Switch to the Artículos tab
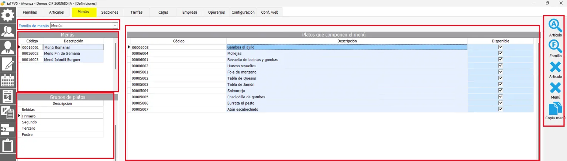Screen dimensions: 567x161 coord(56,12)
